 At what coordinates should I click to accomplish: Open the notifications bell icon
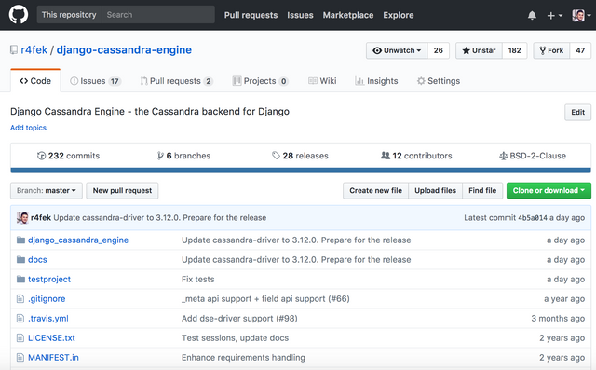pos(532,15)
